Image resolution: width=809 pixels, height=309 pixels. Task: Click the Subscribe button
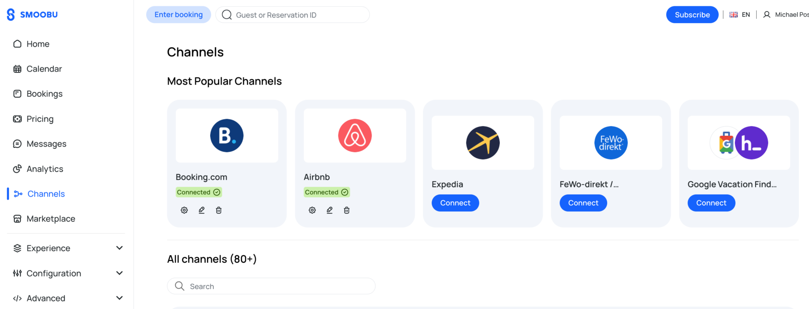(692, 15)
